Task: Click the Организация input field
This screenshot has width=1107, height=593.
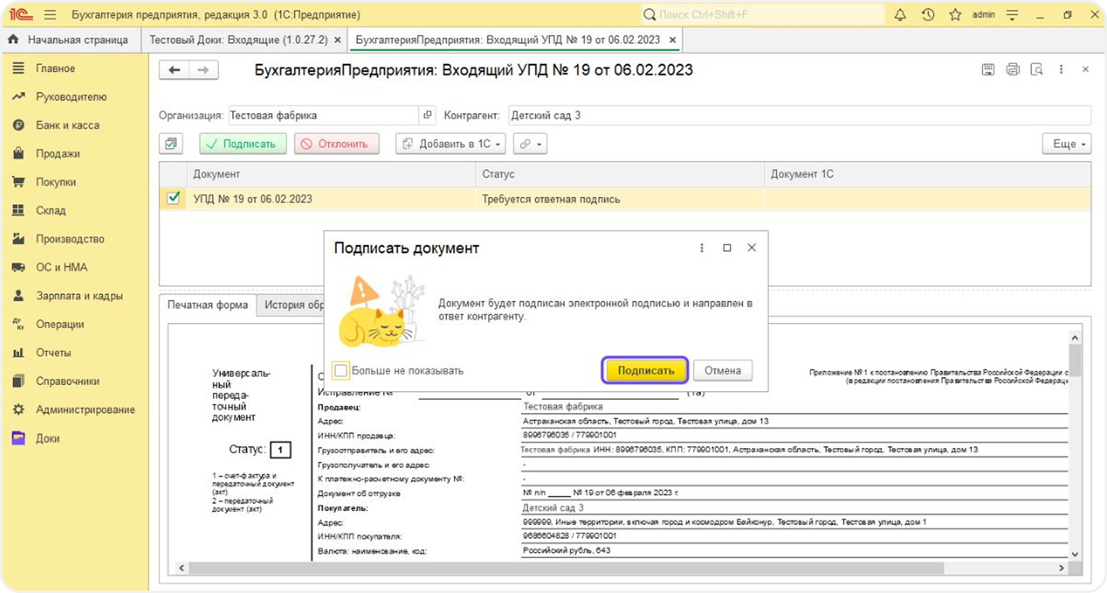Action: coord(324,115)
